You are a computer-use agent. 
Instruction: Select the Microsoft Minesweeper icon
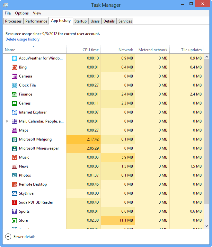click(14, 148)
